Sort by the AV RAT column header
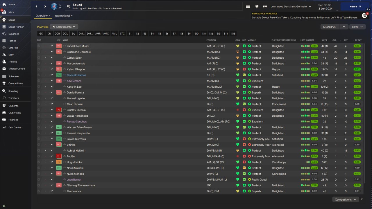 (358, 40)
